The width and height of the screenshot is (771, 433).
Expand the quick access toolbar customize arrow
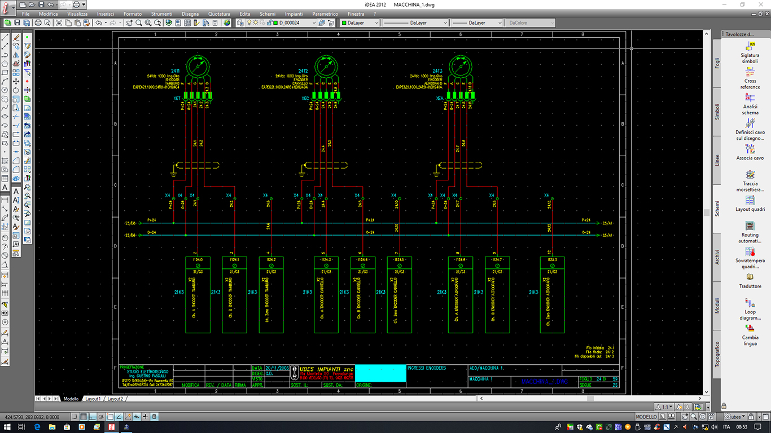click(x=84, y=5)
